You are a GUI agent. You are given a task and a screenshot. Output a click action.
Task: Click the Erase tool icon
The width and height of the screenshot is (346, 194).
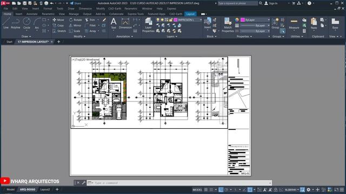(104, 20)
